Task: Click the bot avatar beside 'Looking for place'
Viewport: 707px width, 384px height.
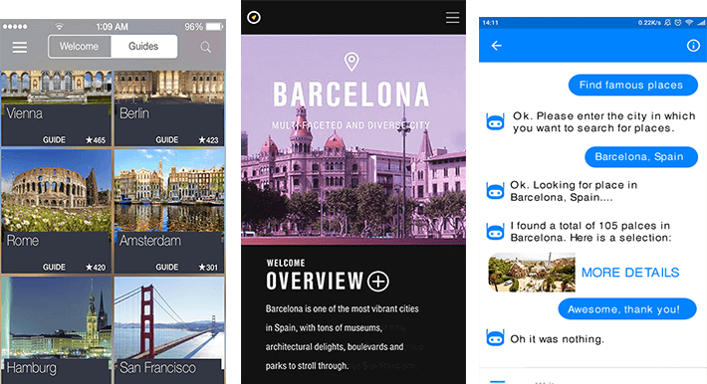Action: point(495,191)
